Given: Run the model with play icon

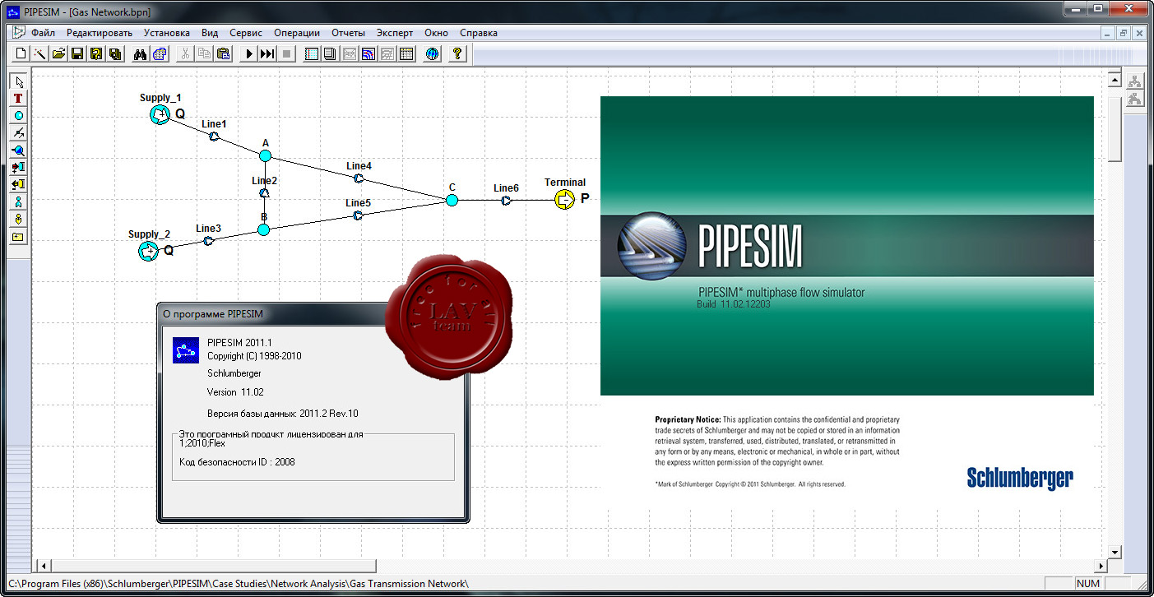Looking at the screenshot, I should click(x=248, y=53).
